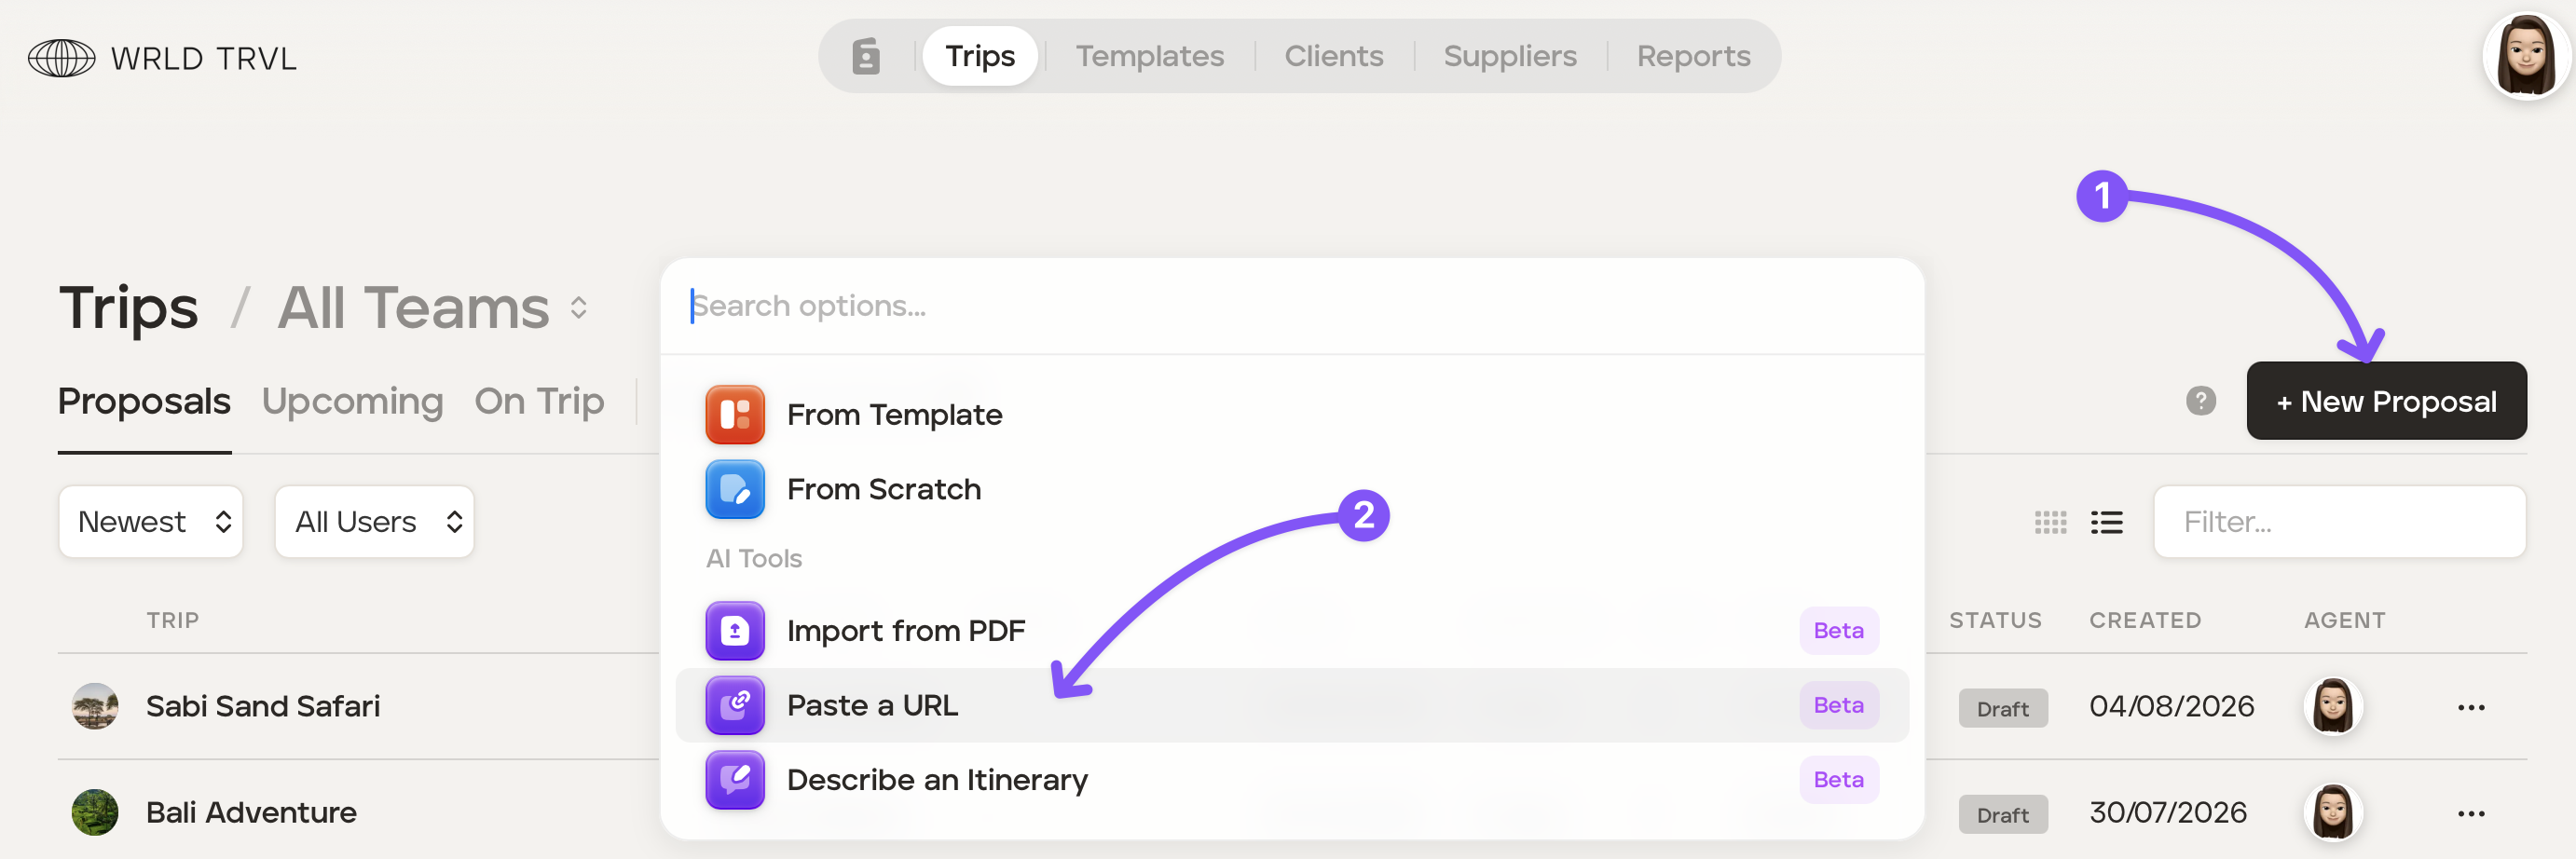The height and width of the screenshot is (859, 2576).
Task: Open Sabi Sand Safari row options menu
Action: pyautogui.click(x=2471, y=707)
